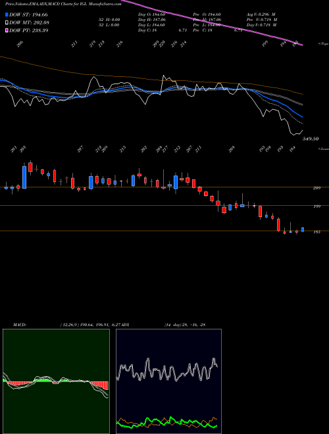Image resolution: width=329 pixels, height=434 pixels.
Task: Click the '52 L: 0.00' value
Action: coord(109,25)
